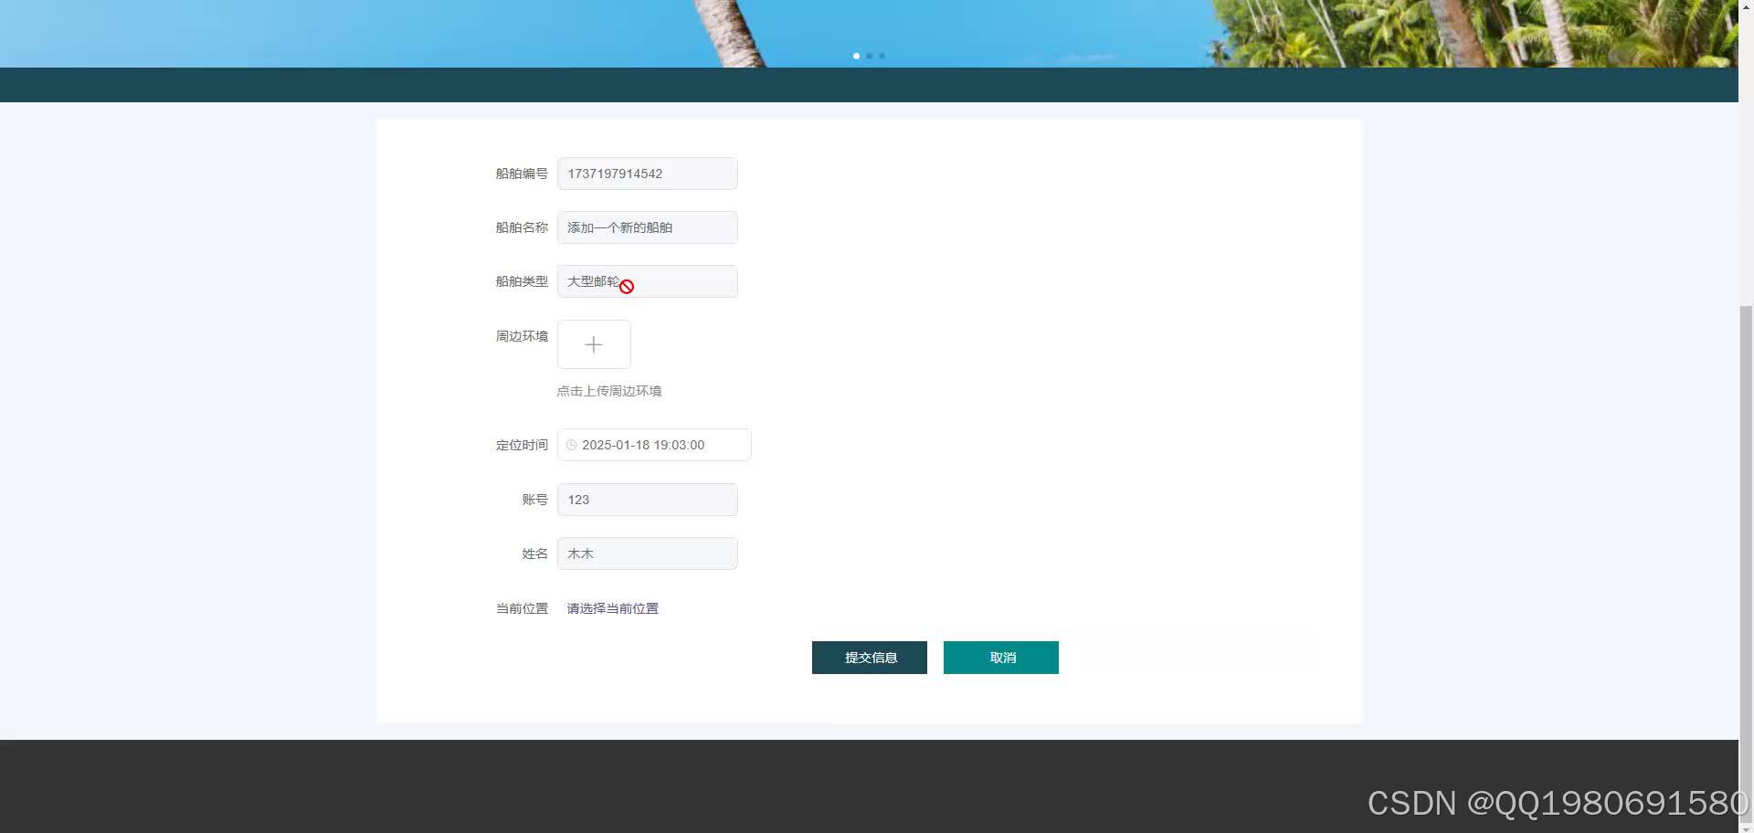Click the scrollbar down arrow
The width and height of the screenshot is (1754, 833).
point(1747,827)
